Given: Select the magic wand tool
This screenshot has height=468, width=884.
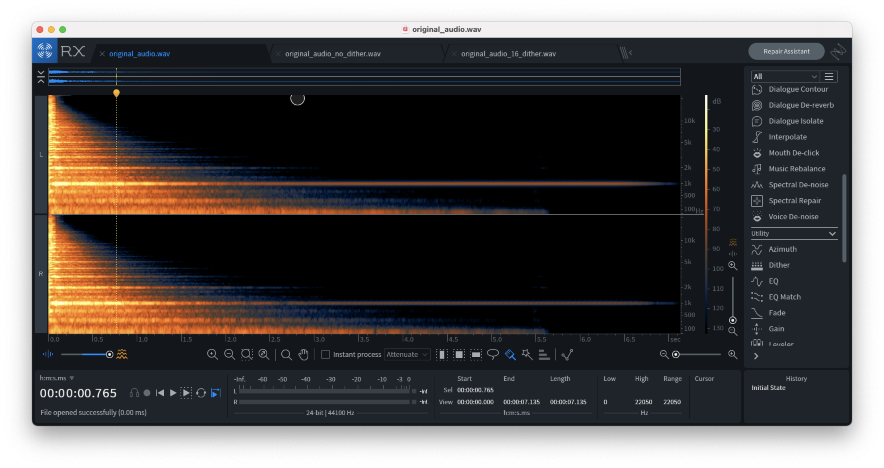Looking at the screenshot, I should (x=527, y=355).
